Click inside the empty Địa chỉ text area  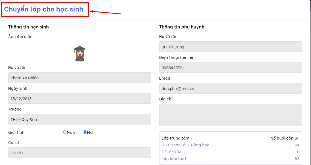pyautogui.click(x=230, y=115)
